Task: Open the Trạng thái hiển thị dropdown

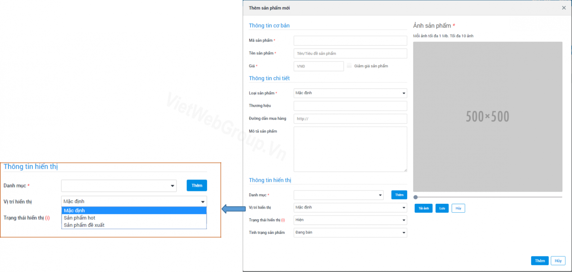Action: click(350, 220)
